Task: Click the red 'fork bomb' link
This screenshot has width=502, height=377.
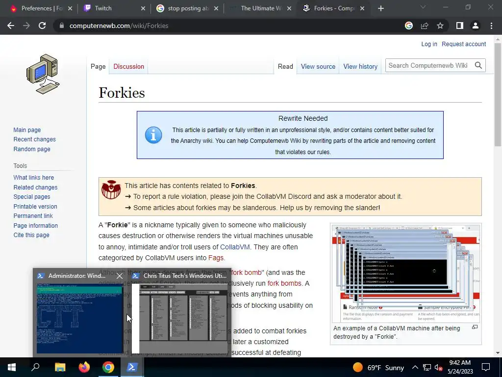Action: (246, 272)
